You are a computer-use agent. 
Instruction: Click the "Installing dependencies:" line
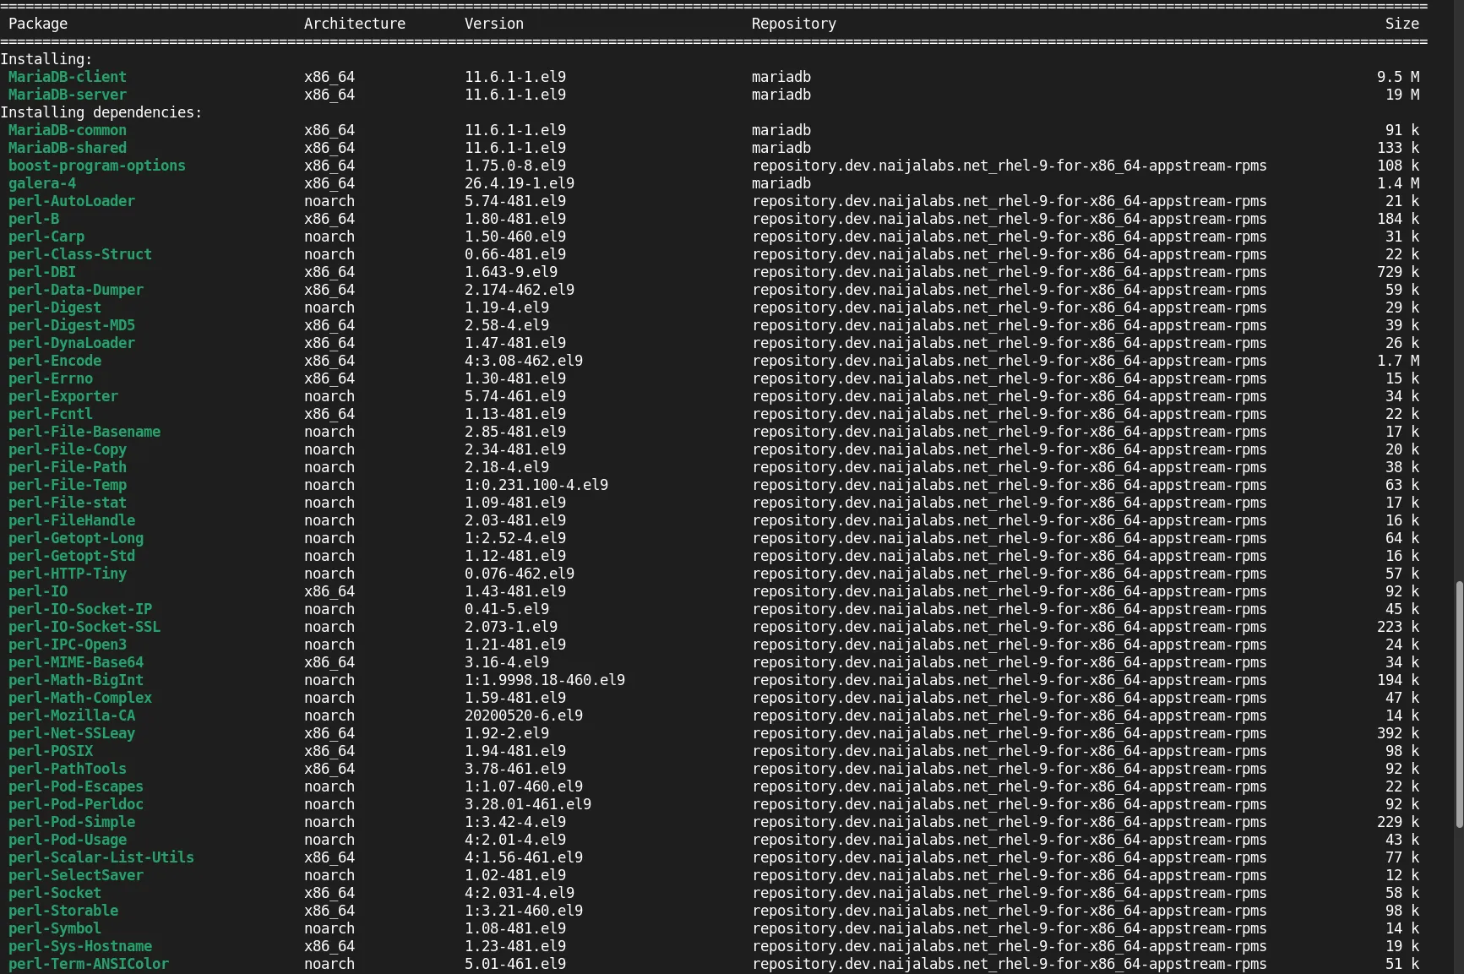(101, 112)
